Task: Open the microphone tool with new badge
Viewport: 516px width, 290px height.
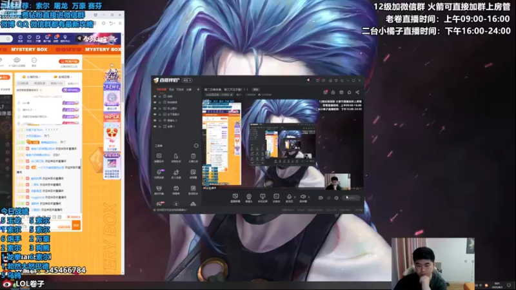Action: (159, 173)
